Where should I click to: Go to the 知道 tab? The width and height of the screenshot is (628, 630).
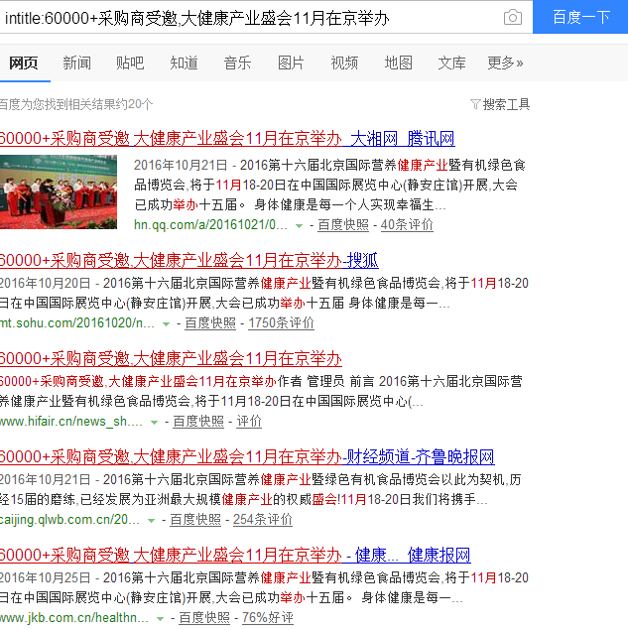tap(184, 63)
